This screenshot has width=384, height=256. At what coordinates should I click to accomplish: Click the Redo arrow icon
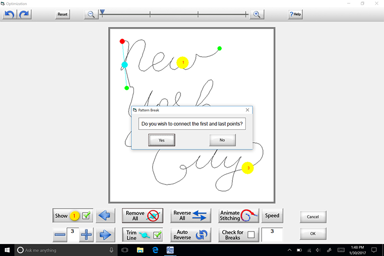click(24, 14)
